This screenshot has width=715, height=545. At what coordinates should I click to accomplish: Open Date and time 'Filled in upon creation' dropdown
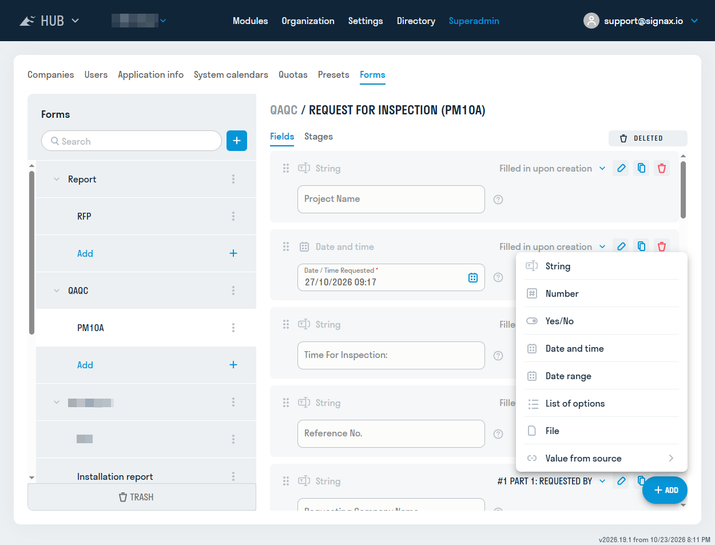553,246
